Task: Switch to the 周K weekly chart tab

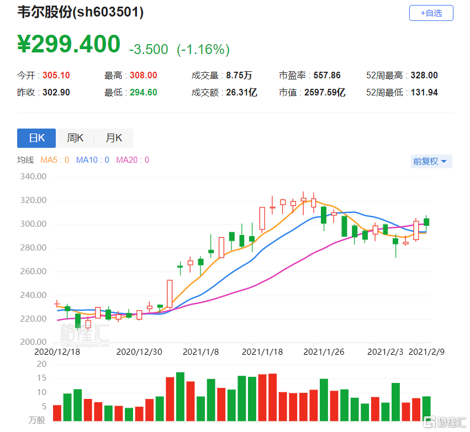Action: coord(75,138)
